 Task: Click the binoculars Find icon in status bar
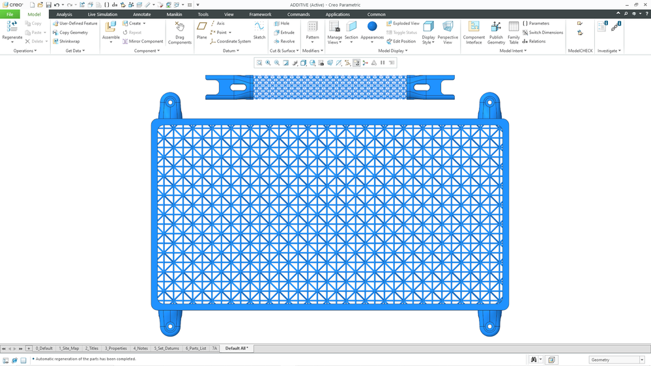click(x=534, y=359)
